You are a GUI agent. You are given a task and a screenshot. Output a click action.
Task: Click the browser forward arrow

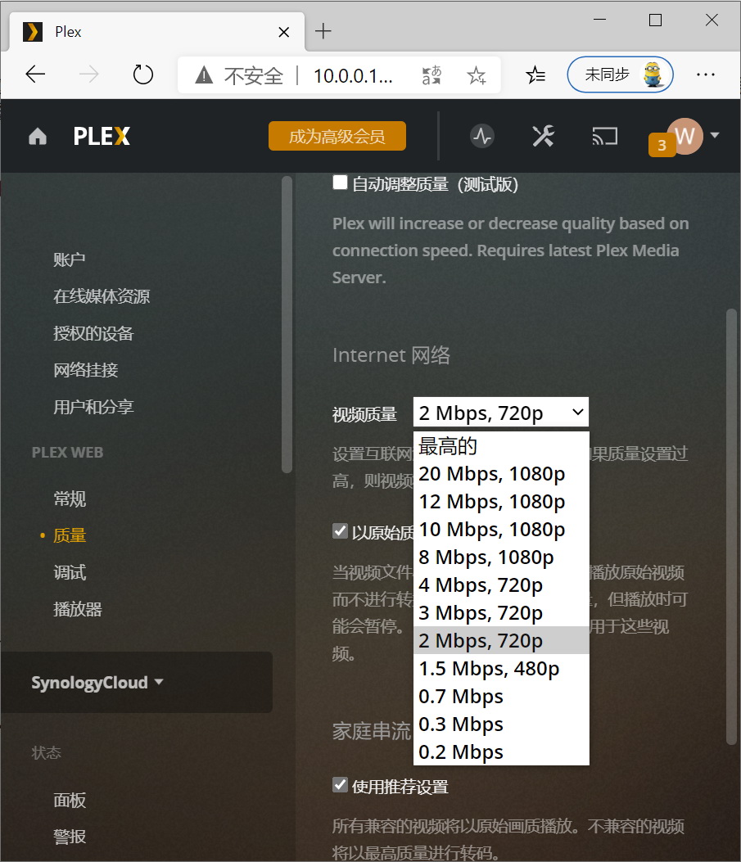[x=88, y=74]
